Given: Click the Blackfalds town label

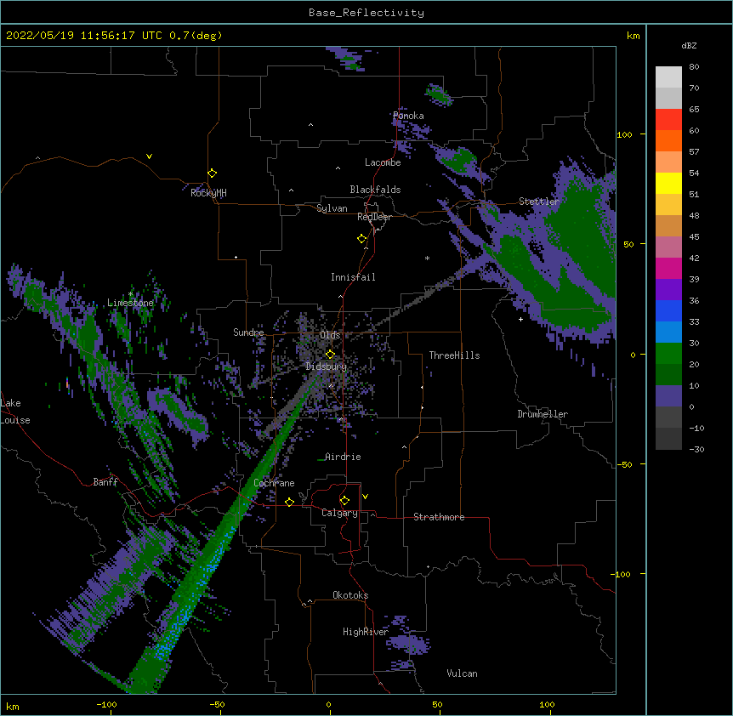Looking at the screenshot, I should coord(375,190).
